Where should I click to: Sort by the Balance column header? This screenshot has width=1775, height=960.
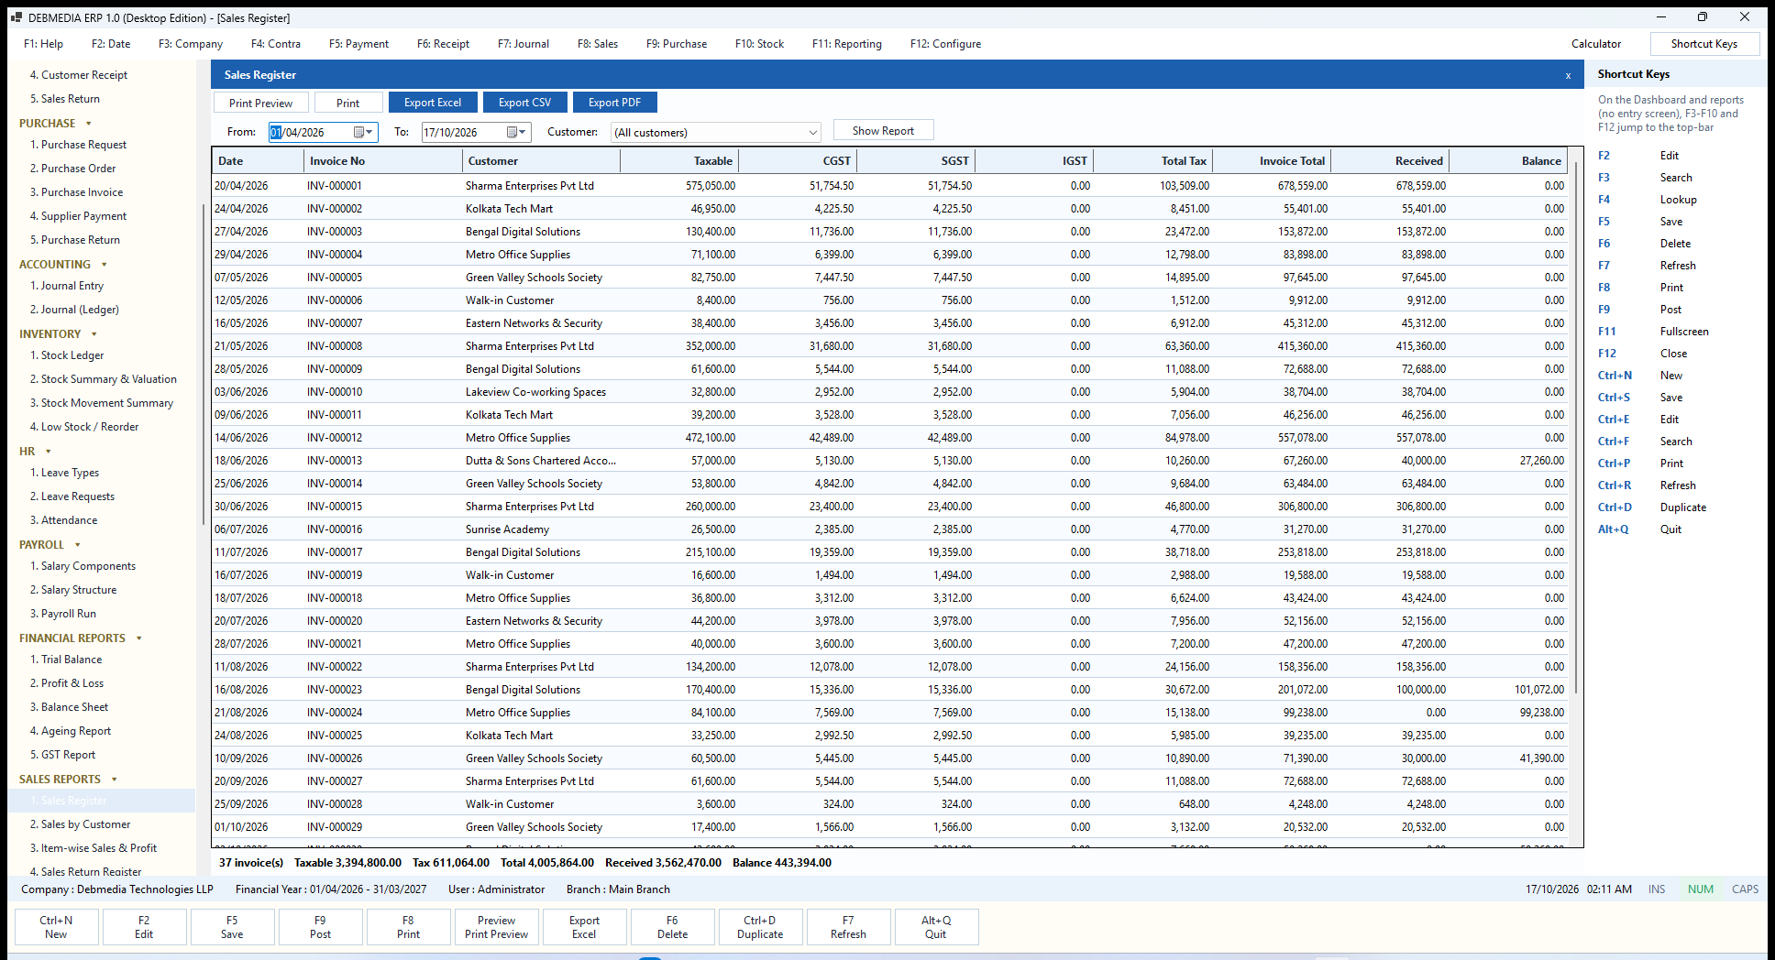(x=1508, y=161)
